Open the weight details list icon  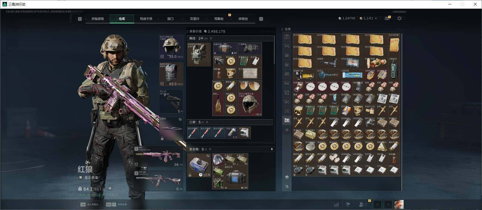click(110, 188)
